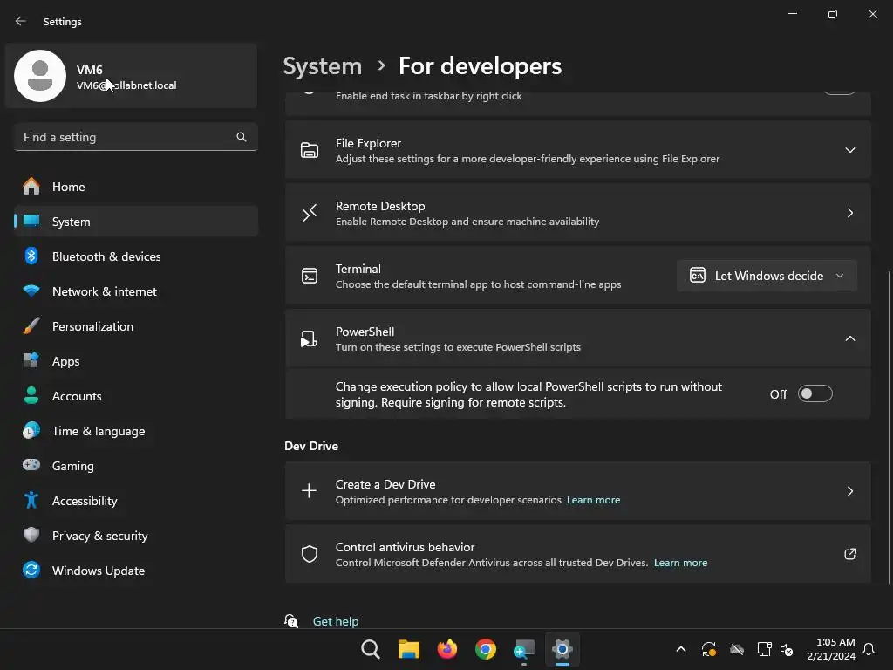
Task: Click the back arrow in Settings
Action: pyautogui.click(x=21, y=21)
